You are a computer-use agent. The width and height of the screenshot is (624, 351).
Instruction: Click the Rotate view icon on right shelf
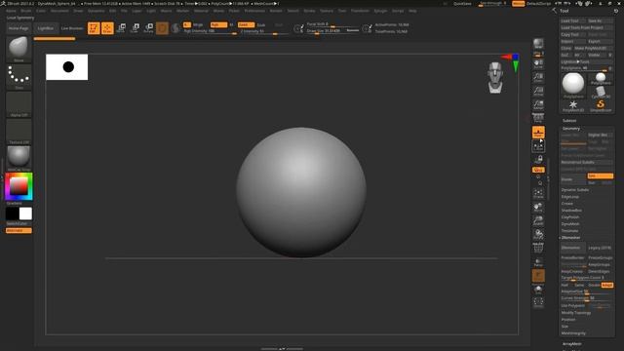click(538, 234)
